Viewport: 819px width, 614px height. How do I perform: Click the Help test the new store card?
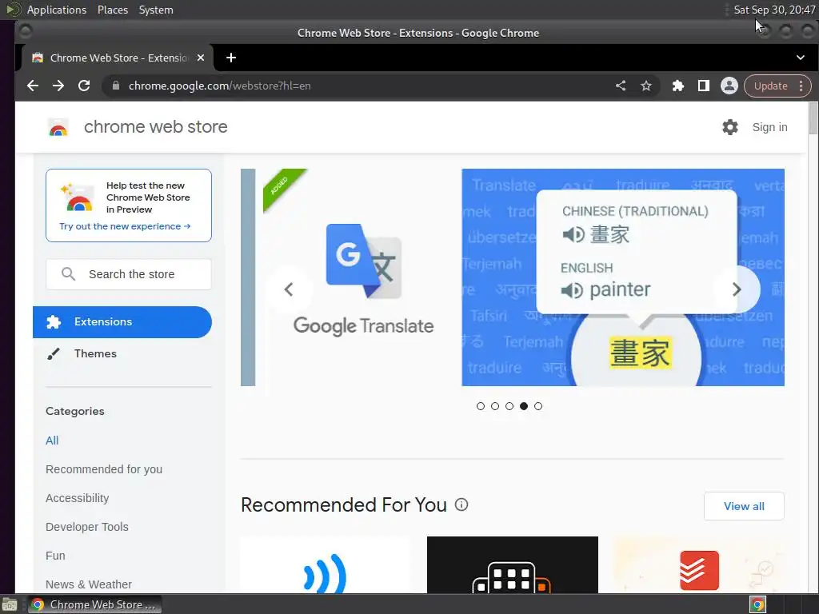coord(129,205)
